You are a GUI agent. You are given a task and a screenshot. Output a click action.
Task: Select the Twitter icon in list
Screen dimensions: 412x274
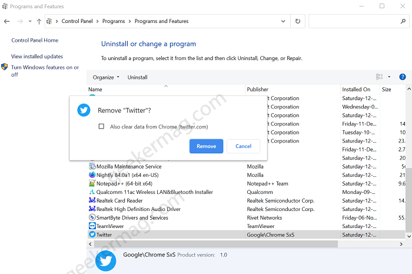click(x=92, y=235)
